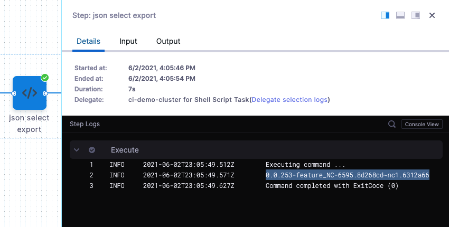Click the left connector port of step node
The height and width of the screenshot is (227, 449).
(x=13, y=93)
